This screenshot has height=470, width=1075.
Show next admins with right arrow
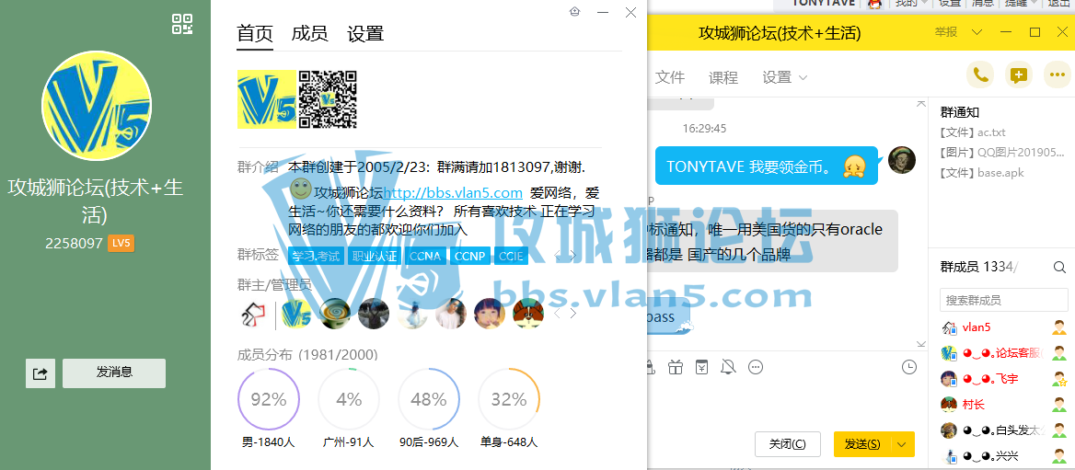pos(573,314)
